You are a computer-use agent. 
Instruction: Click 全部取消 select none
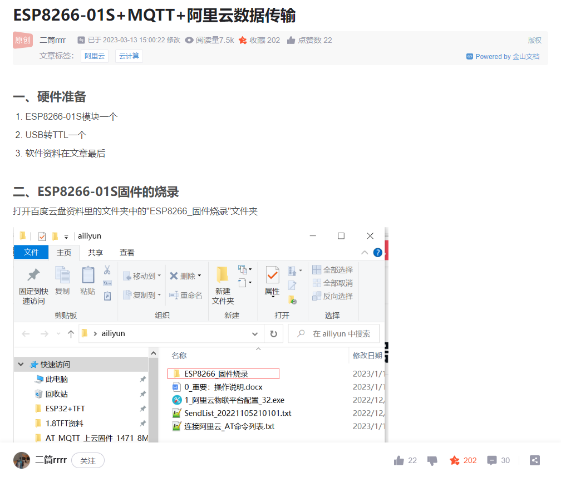pos(333,283)
